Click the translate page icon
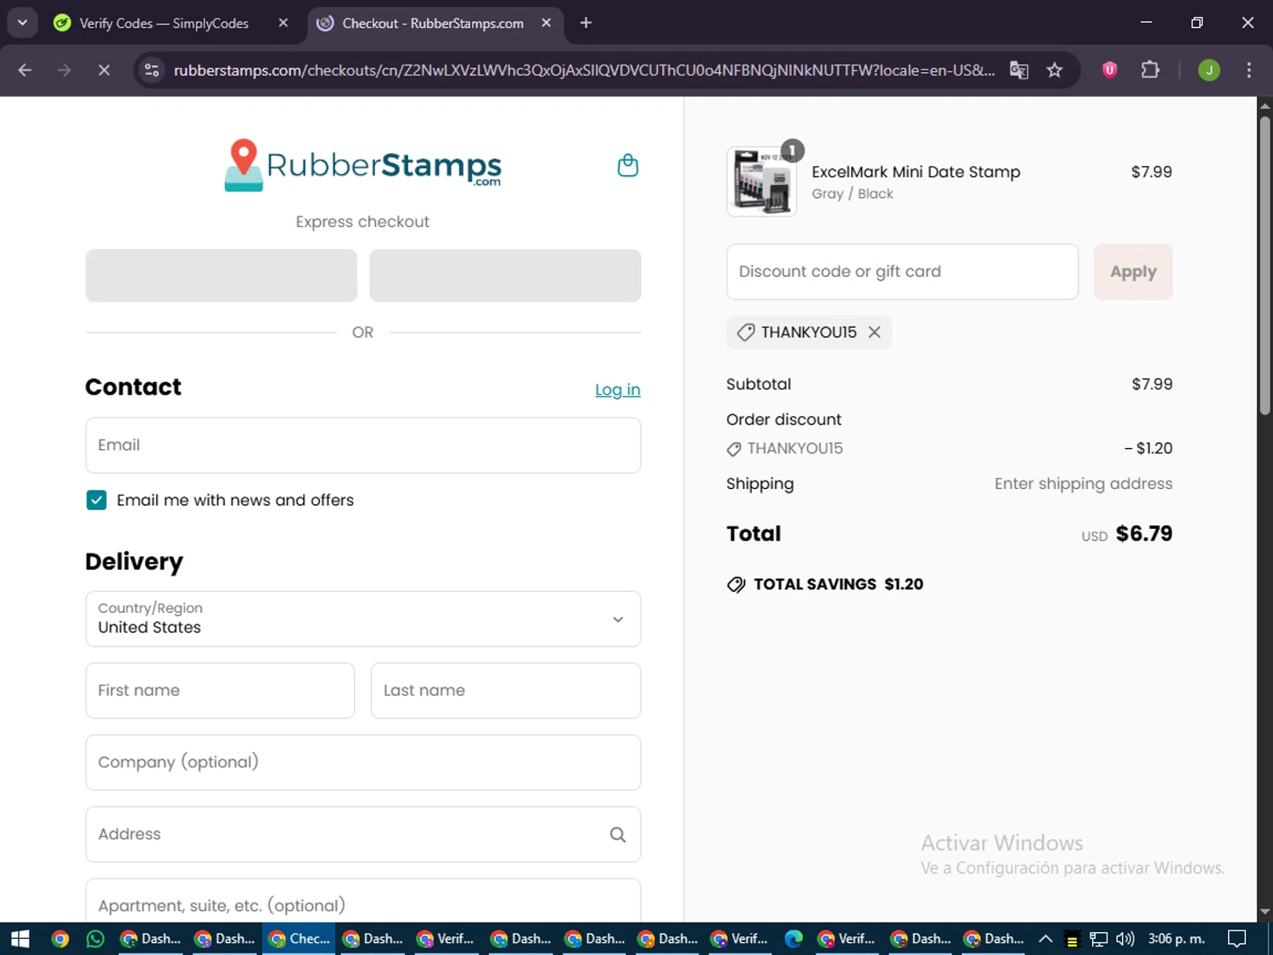This screenshot has height=955, width=1273. click(x=1018, y=70)
